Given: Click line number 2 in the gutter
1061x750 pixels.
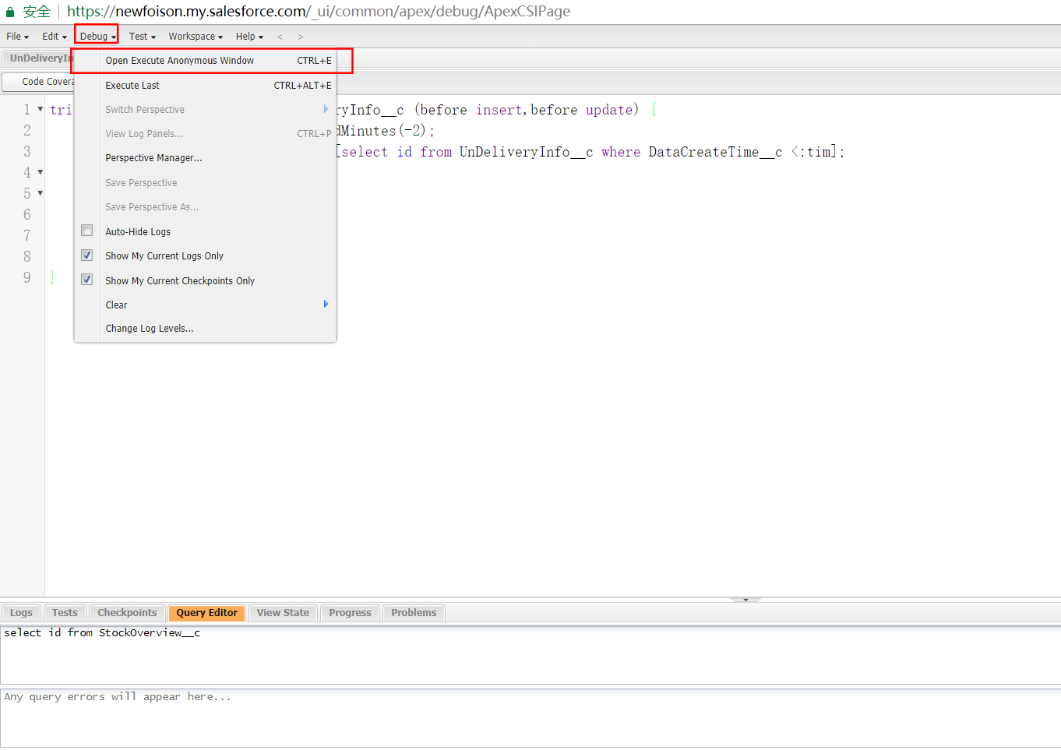Looking at the screenshot, I should (27, 131).
